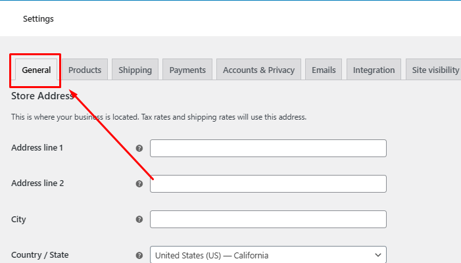Switch to the Emails tab
Image resolution: width=461 pixels, height=263 pixels.
click(x=324, y=70)
